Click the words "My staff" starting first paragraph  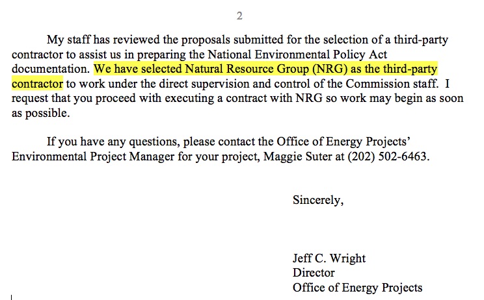pyautogui.click(x=68, y=40)
